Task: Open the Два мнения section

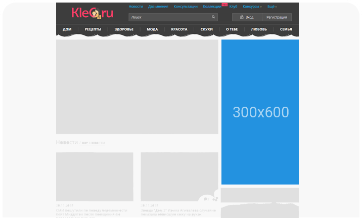Action: (x=158, y=7)
